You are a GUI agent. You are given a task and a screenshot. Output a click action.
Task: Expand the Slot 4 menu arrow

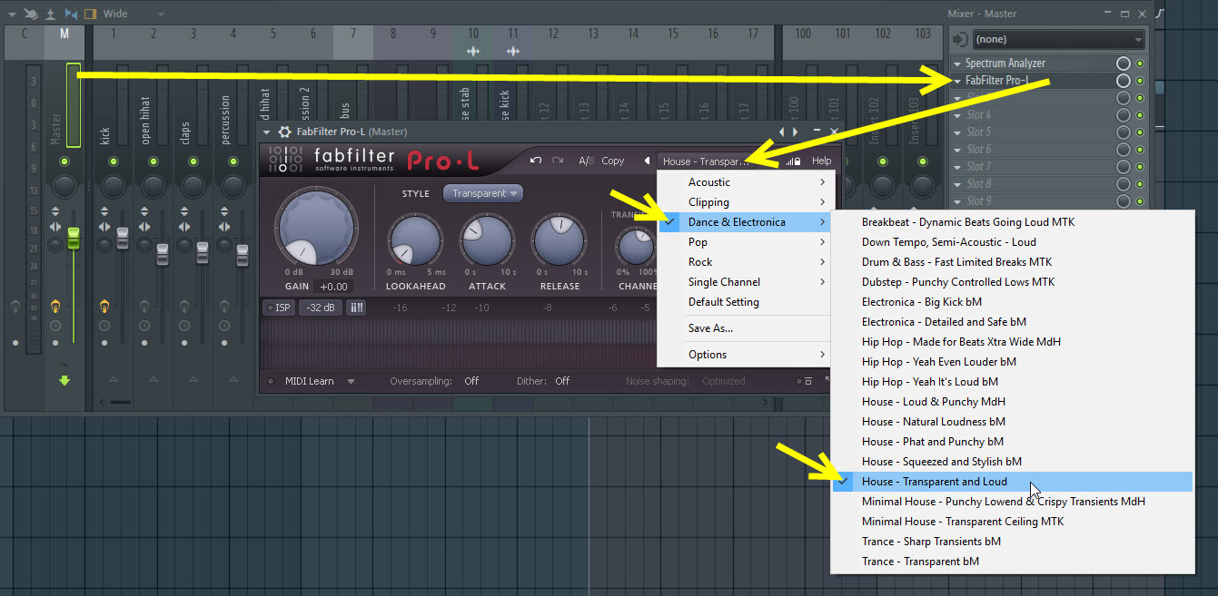point(957,115)
